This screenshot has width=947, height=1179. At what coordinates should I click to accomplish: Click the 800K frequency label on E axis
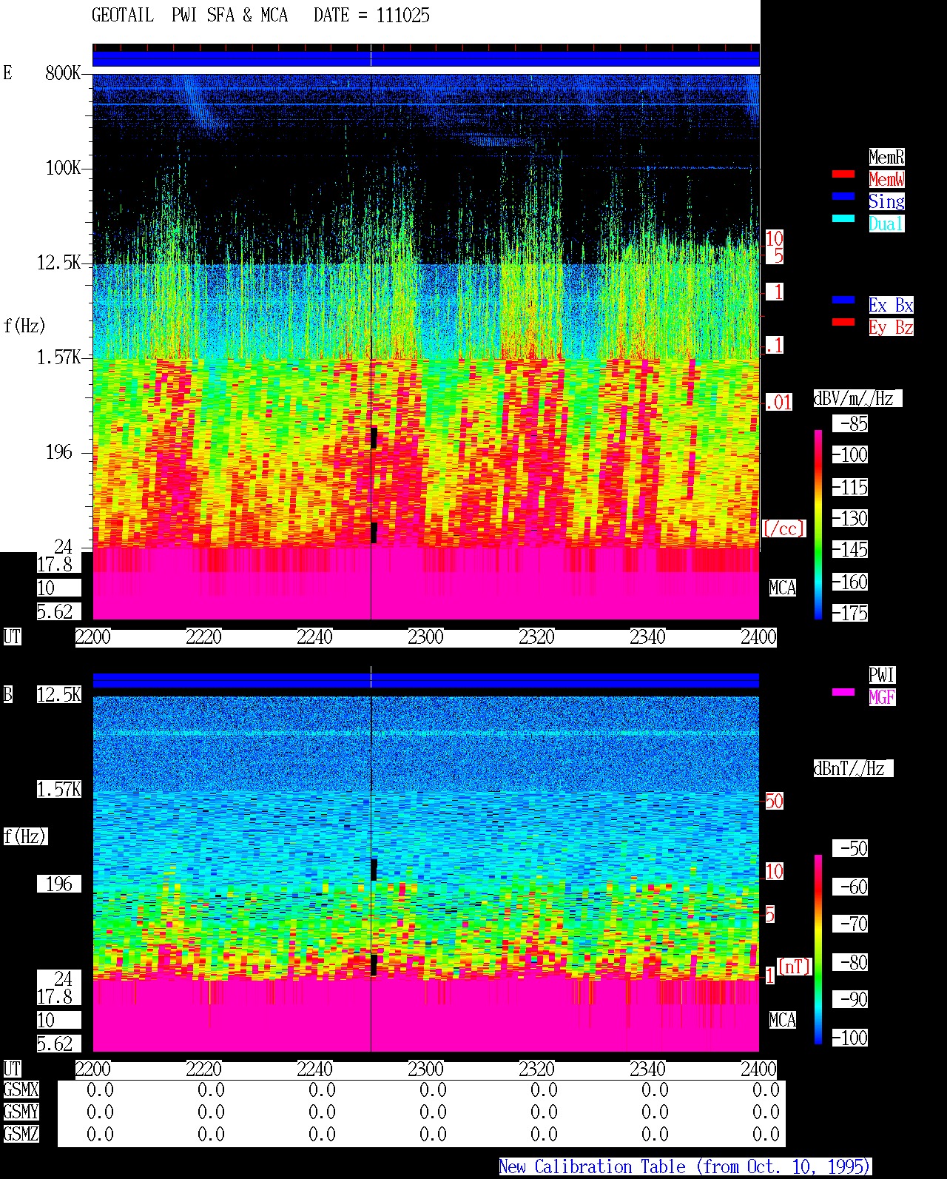click(x=63, y=73)
